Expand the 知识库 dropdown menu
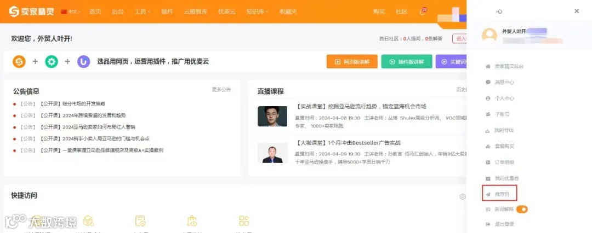Viewport: 592px width, 233px height. point(258,11)
